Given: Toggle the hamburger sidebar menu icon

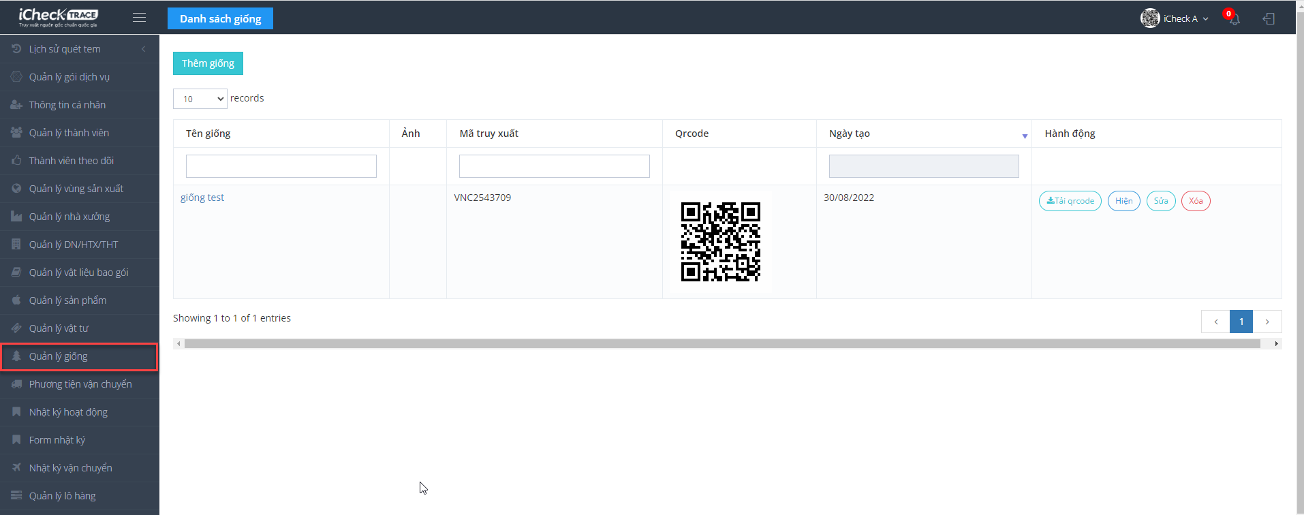Looking at the screenshot, I should pyautogui.click(x=139, y=18).
